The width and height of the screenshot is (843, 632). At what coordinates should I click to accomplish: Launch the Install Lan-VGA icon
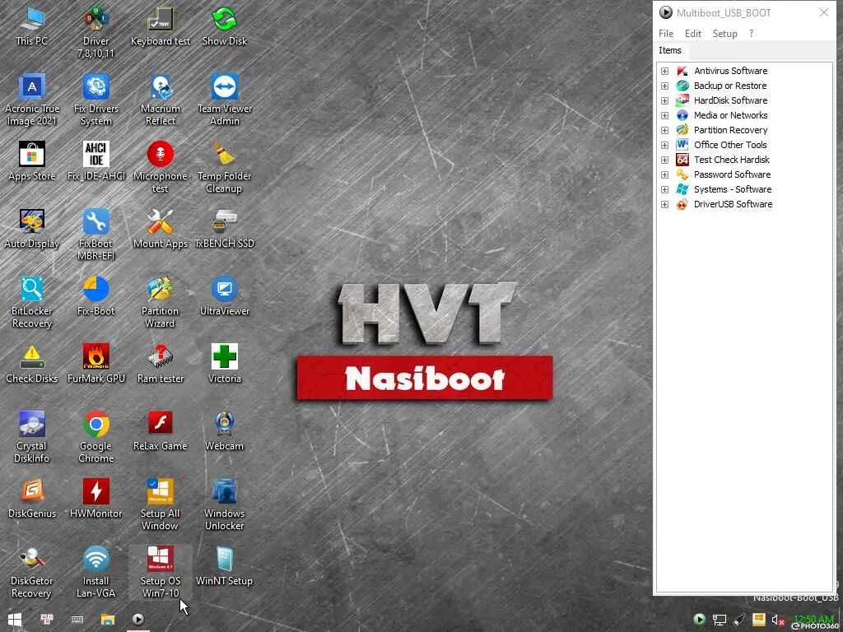[x=95, y=573]
